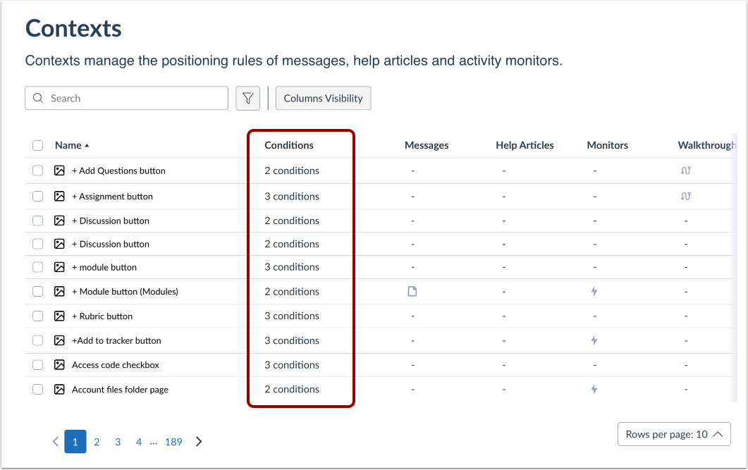This screenshot has width=748, height=470.
Task: Click image icon beside + Rubric button
Action: tap(59, 316)
